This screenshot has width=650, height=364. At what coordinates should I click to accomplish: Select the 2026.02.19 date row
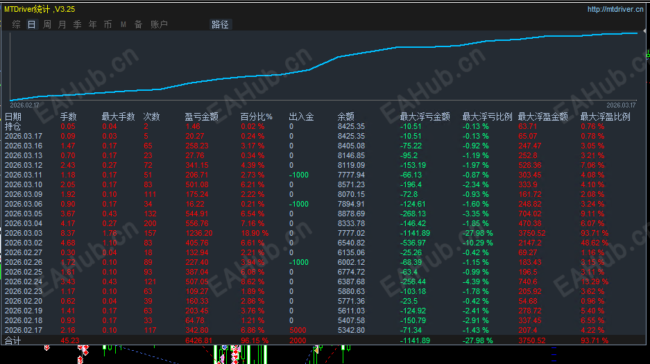coord(23,311)
